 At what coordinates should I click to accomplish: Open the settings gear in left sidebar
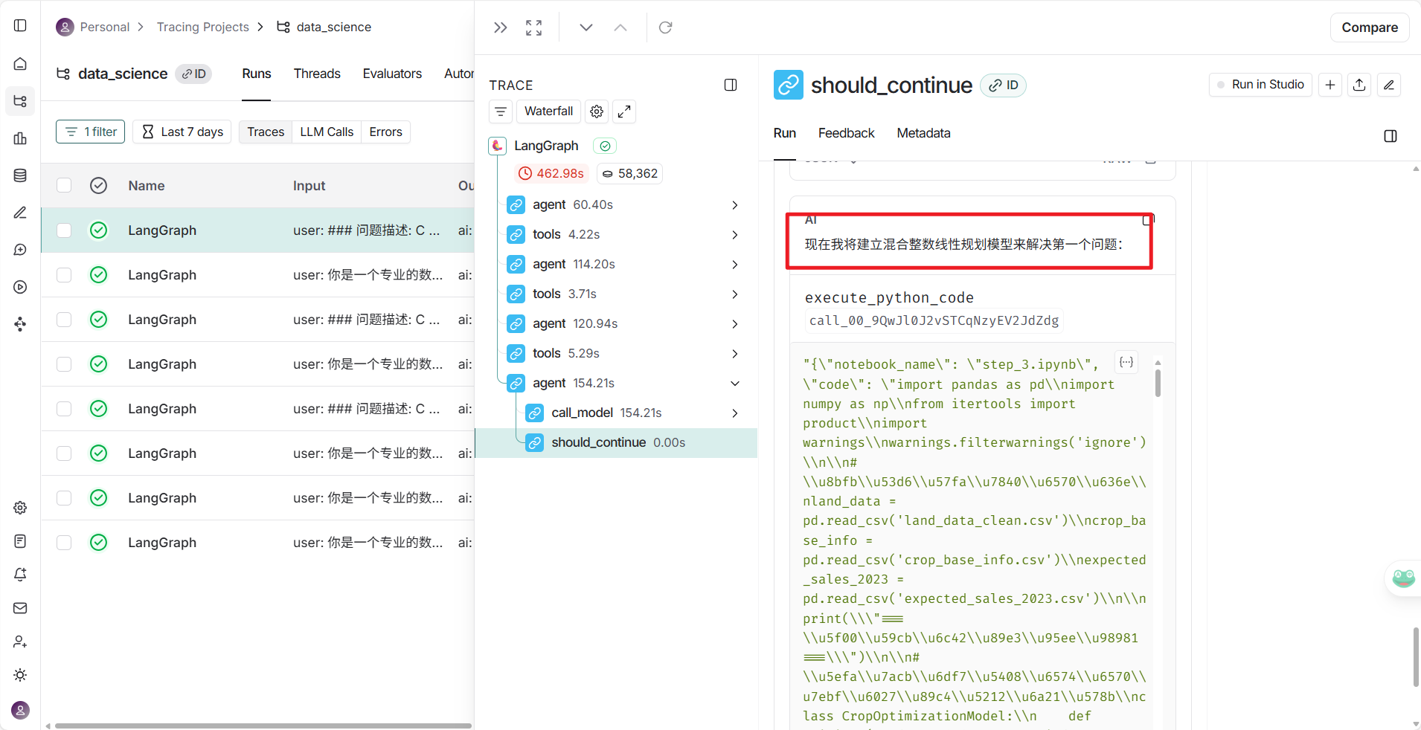click(x=20, y=508)
